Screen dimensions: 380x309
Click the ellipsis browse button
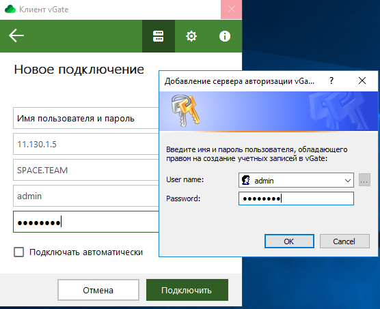coord(364,180)
